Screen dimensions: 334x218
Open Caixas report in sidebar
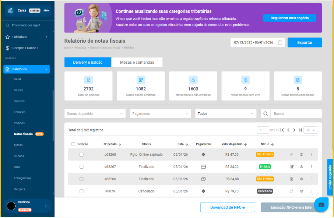18,90
